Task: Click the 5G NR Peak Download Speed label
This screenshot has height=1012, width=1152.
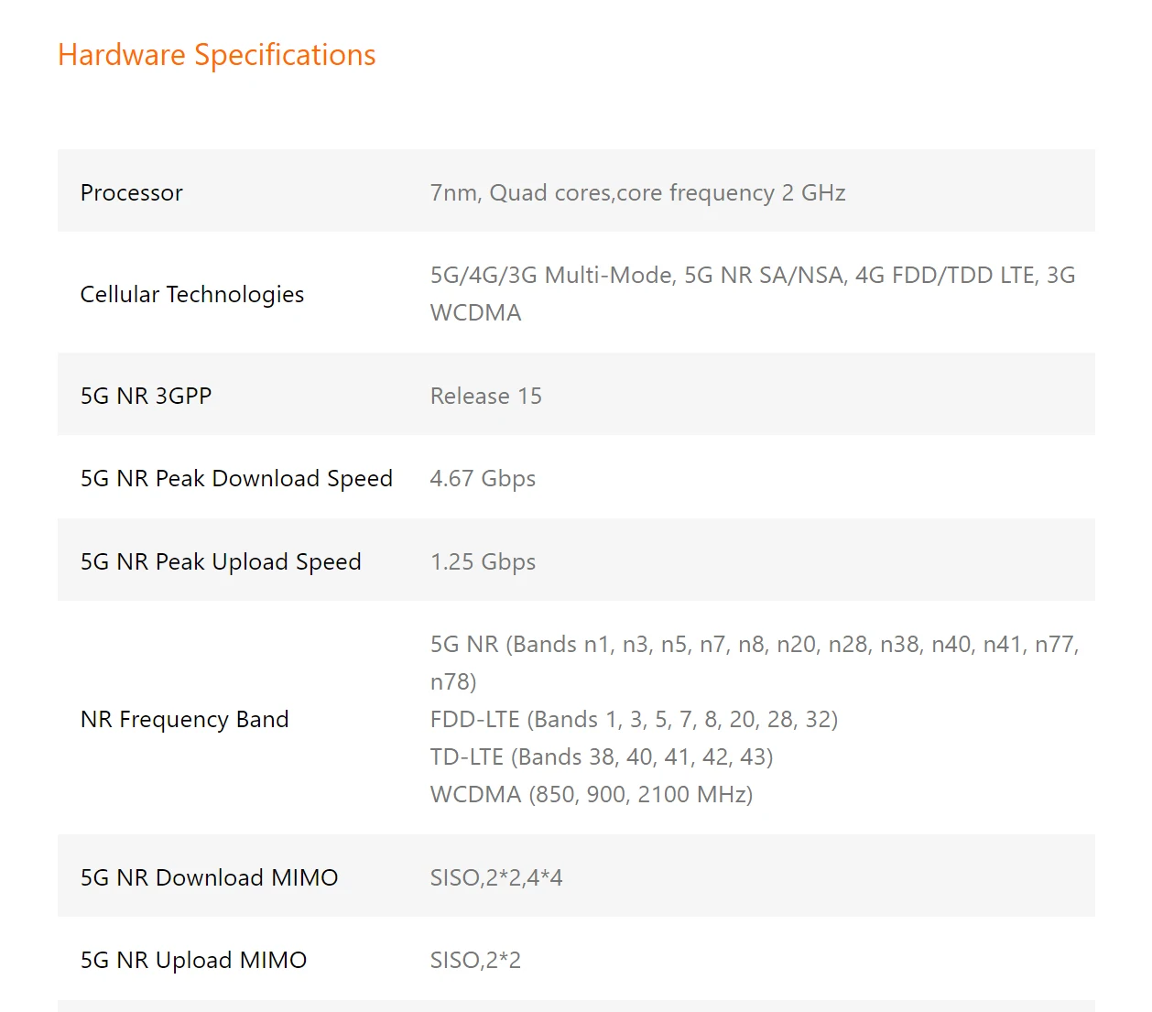Action: click(236, 478)
